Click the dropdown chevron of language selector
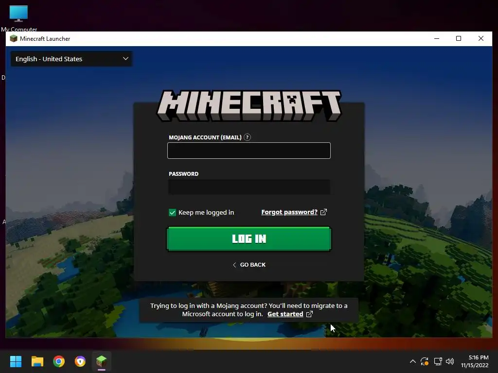The width and height of the screenshot is (498, 373). pos(125,59)
